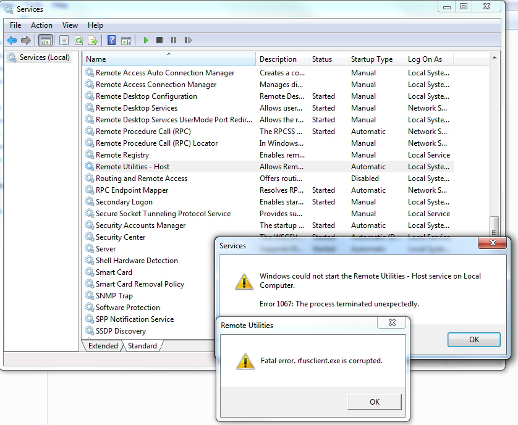The height and width of the screenshot is (425, 518).
Task: Click the Restart Service icon
Action: pos(188,40)
